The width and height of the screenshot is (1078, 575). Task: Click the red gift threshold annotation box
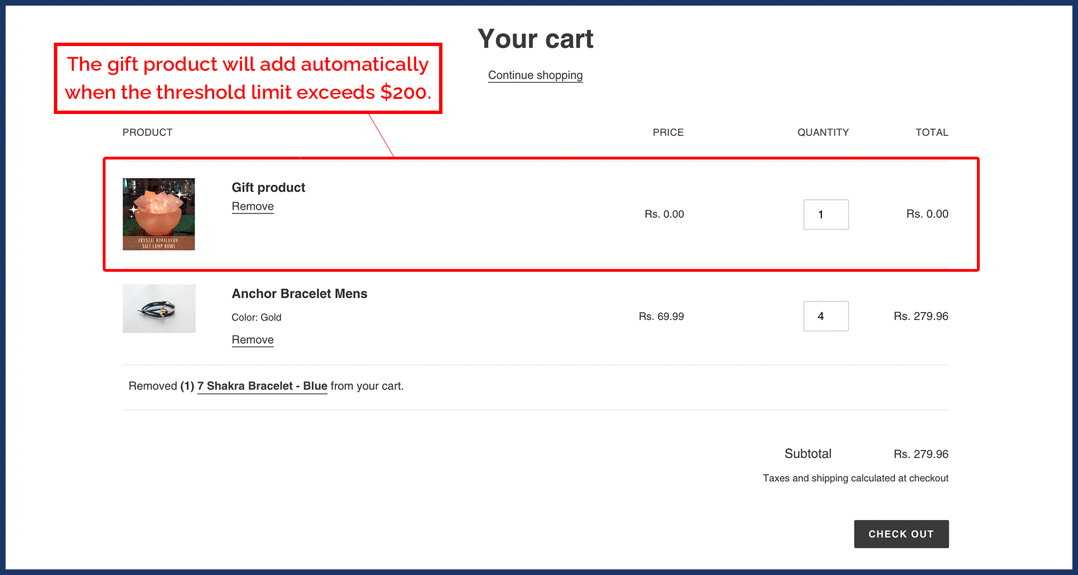pos(248,79)
